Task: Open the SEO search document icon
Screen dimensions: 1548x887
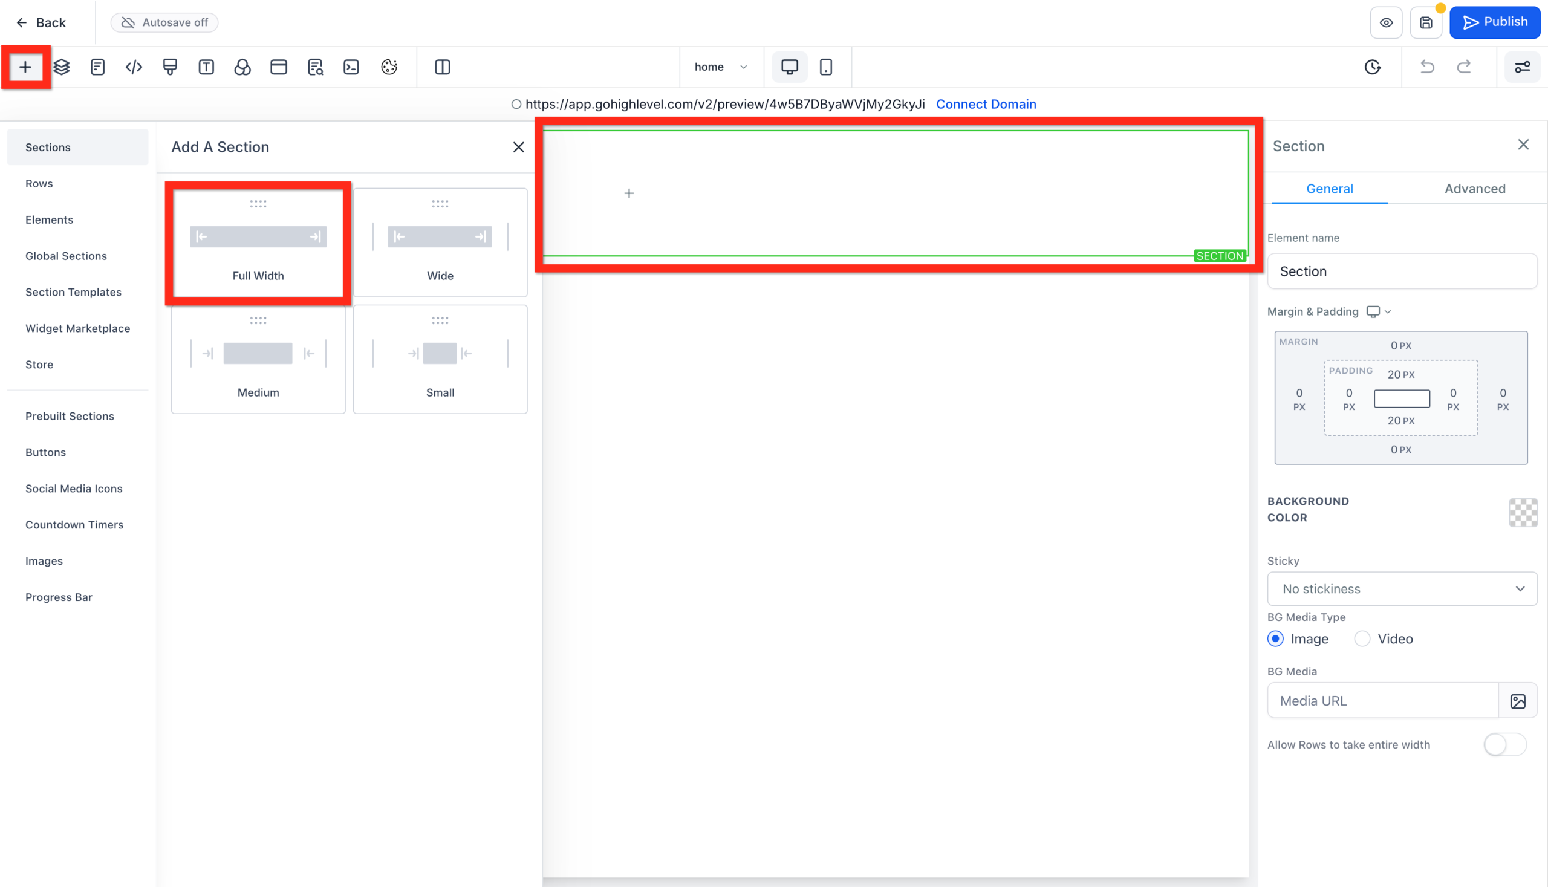Action: pos(316,67)
